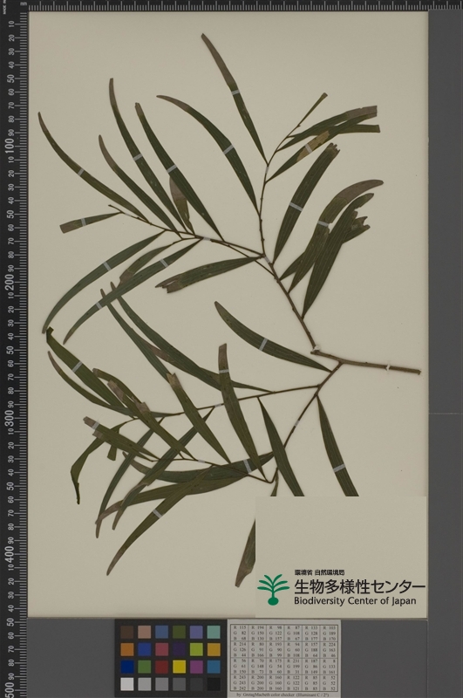The width and height of the screenshot is (463, 698).
Task: Click the GretagMacbeth color checker caption
Action: (x=284, y=695)
